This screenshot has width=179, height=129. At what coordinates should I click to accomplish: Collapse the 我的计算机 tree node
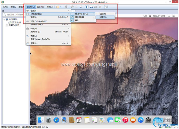click(4, 19)
